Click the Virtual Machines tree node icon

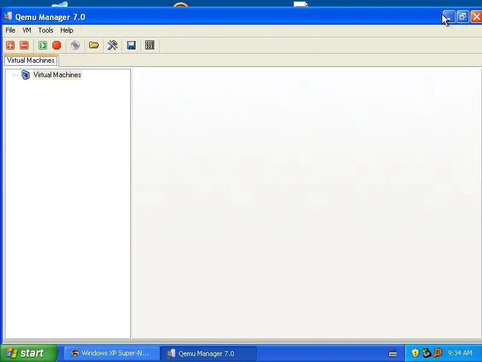pos(26,75)
